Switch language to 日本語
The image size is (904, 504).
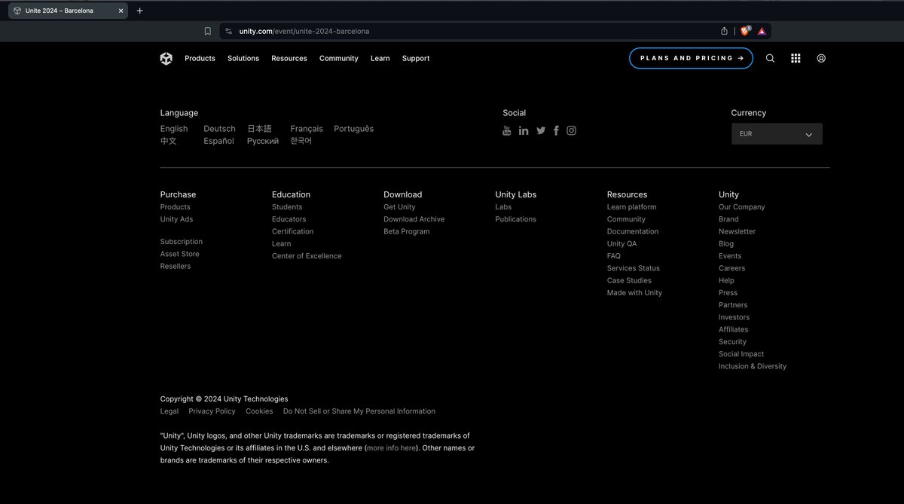tap(259, 129)
